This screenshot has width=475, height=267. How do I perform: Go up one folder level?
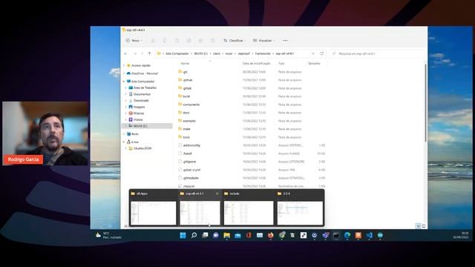[x=149, y=53]
